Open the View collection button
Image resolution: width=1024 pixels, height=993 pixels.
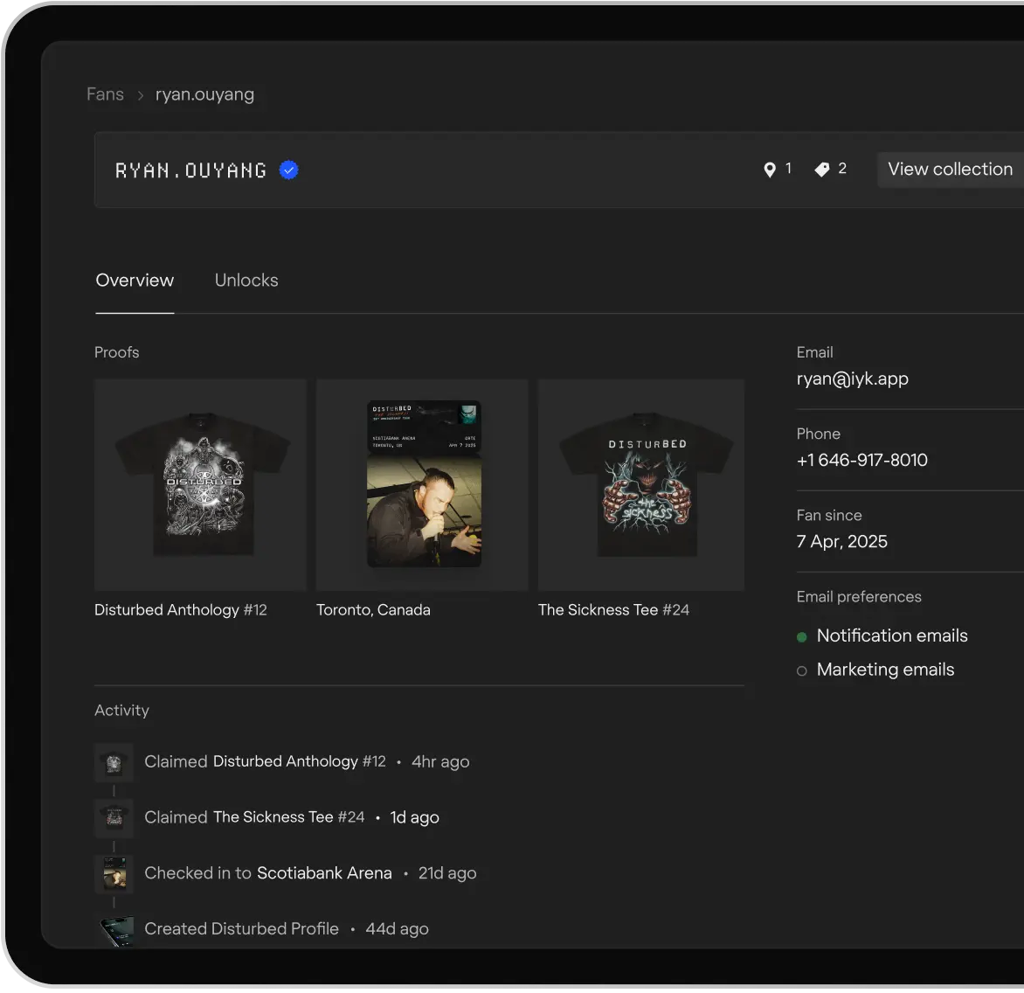(950, 170)
